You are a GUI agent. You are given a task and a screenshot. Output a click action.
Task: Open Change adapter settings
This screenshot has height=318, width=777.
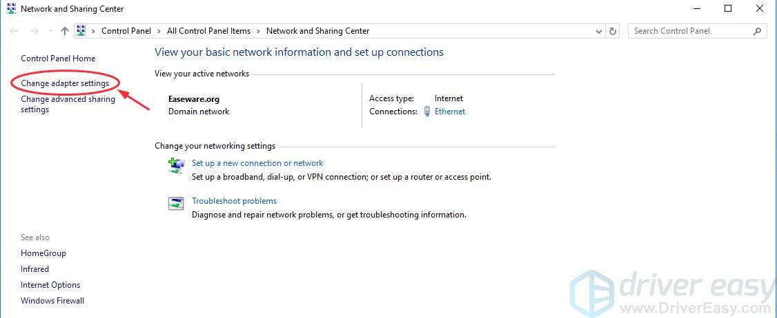click(65, 83)
